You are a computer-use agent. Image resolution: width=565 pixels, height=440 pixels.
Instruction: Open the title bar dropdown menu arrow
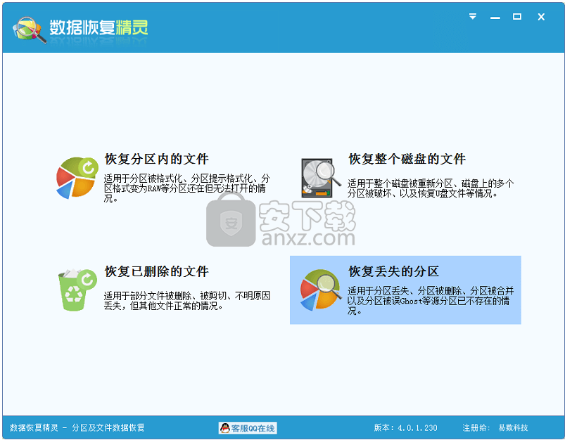point(472,17)
